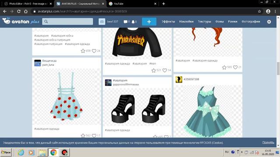Like the Thrasher top sticker
The height and width of the screenshot is (157, 280).
pyautogui.click(x=164, y=71)
